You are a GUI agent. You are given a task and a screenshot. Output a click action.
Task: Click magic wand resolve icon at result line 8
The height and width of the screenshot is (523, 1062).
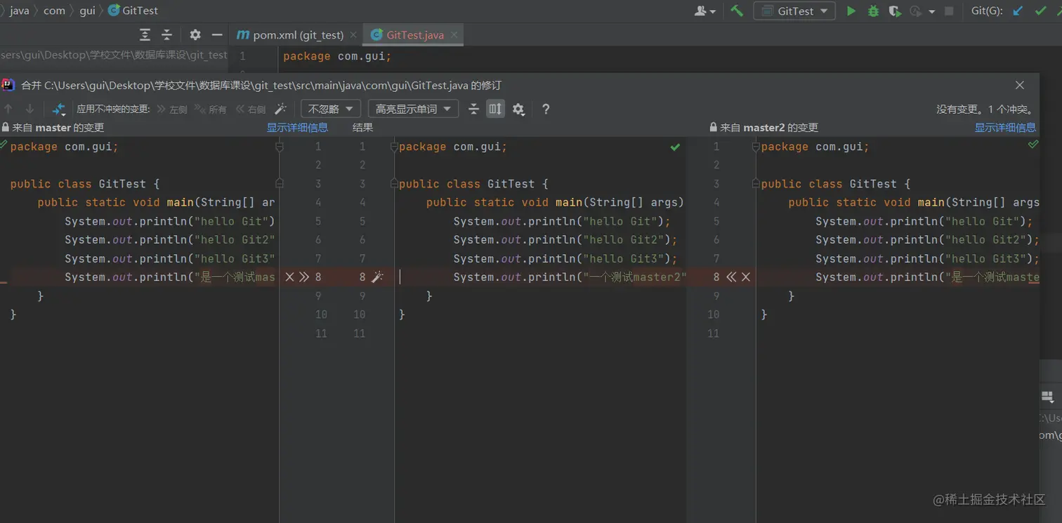tap(377, 277)
